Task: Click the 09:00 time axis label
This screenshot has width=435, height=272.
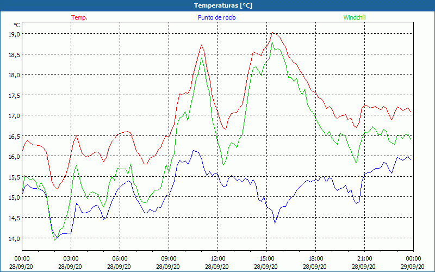Action: [x=169, y=259]
